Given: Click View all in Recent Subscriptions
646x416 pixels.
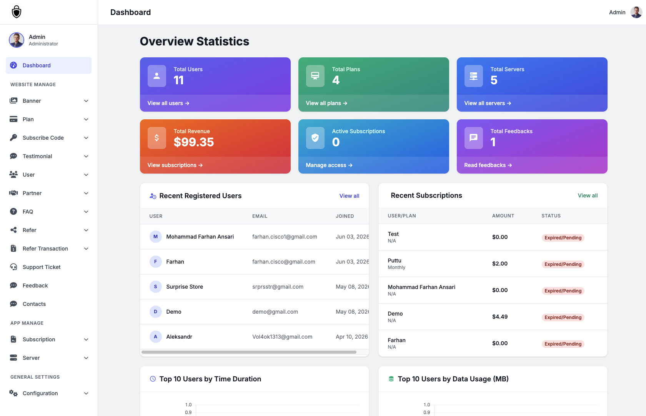Looking at the screenshot, I should click(588, 195).
